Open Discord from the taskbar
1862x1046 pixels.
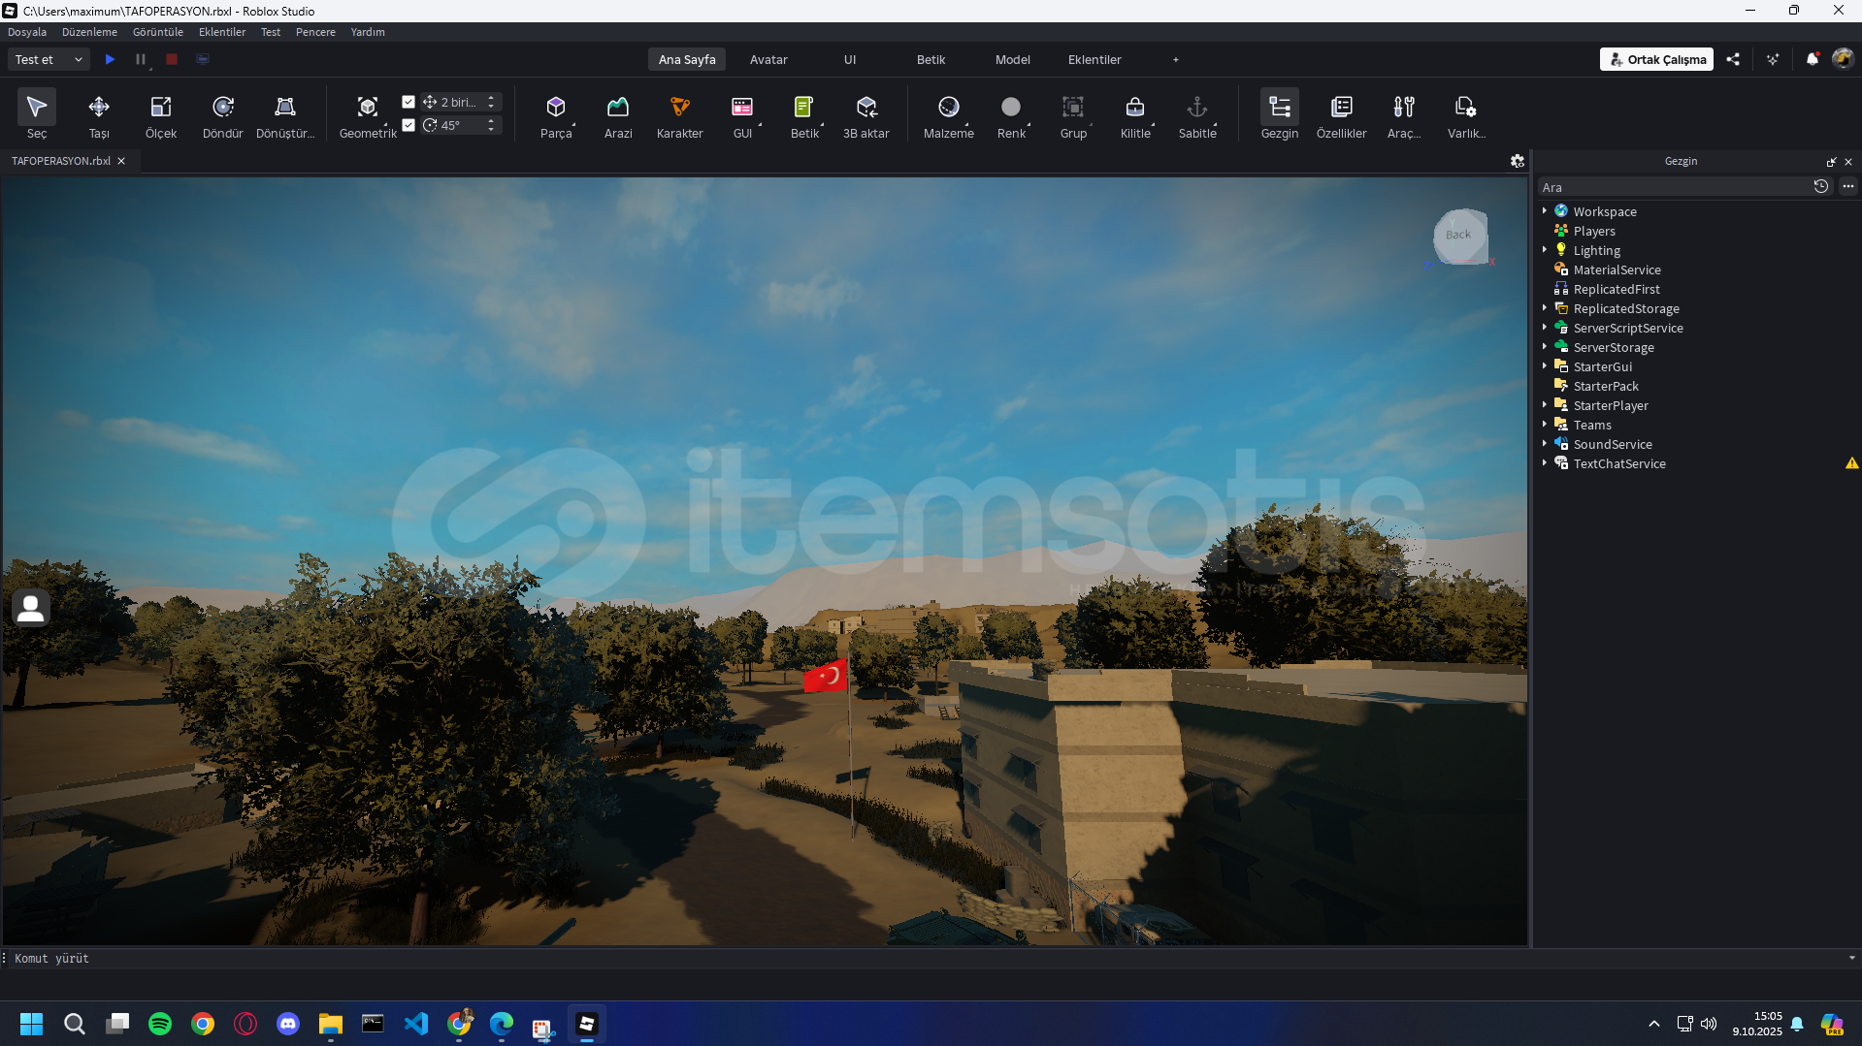click(x=288, y=1024)
